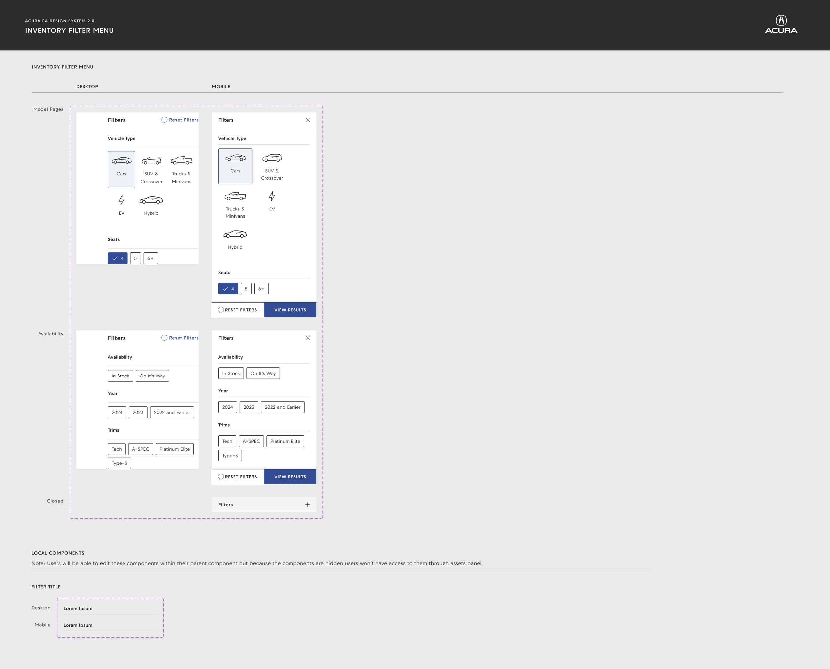Pick Trucks & Minivans in the desktop filter

pyautogui.click(x=182, y=170)
